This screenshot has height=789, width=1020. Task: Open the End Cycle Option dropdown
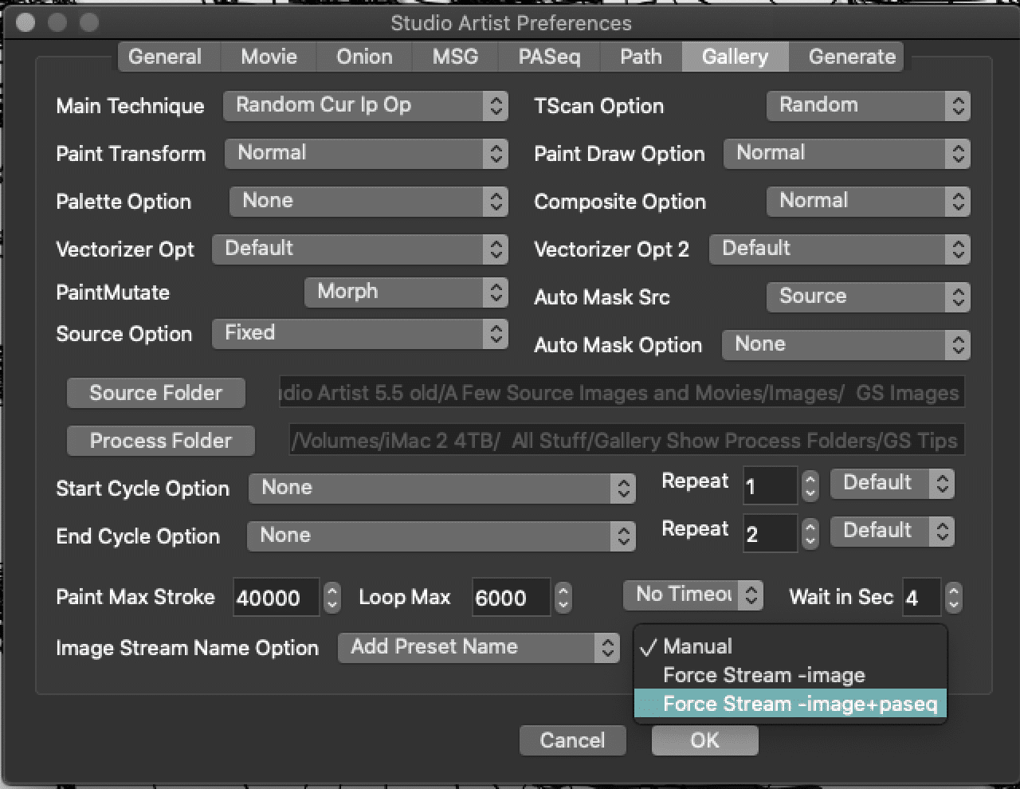click(441, 536)
